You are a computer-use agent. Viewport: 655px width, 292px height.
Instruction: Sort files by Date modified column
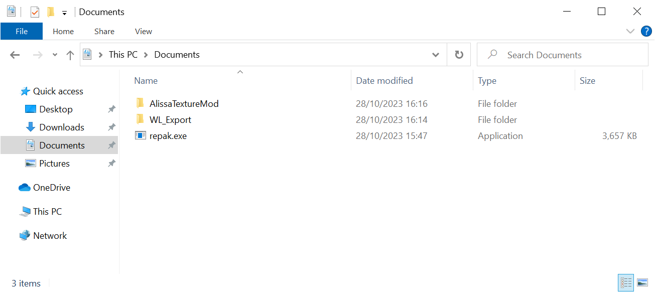coord(384,81)
